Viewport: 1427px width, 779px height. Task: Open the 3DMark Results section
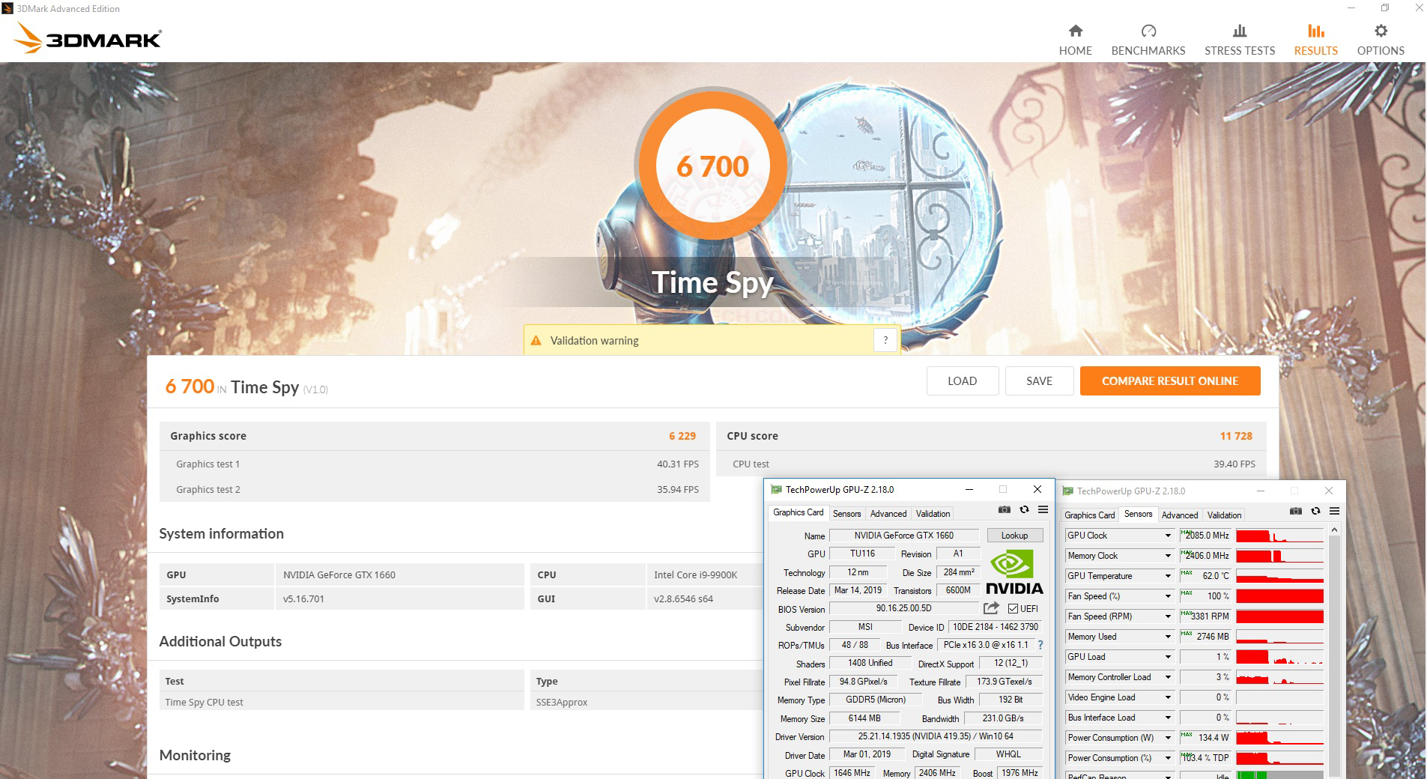pos(1316,40)
